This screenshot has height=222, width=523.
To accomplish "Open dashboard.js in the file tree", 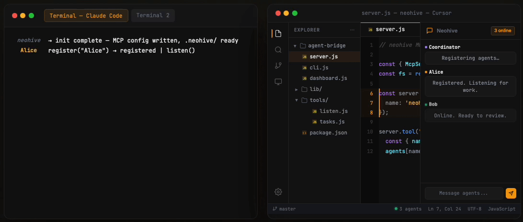I will (324, 78).
